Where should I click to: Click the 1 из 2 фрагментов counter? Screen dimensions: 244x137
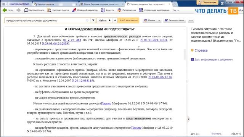pos(128,20)
